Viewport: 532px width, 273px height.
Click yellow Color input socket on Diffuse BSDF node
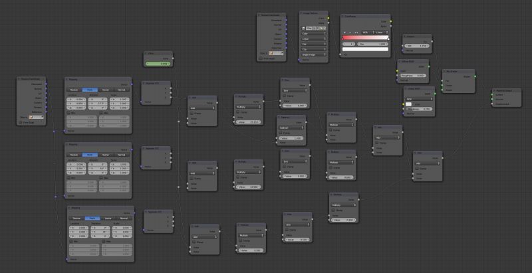pos(397,71)
